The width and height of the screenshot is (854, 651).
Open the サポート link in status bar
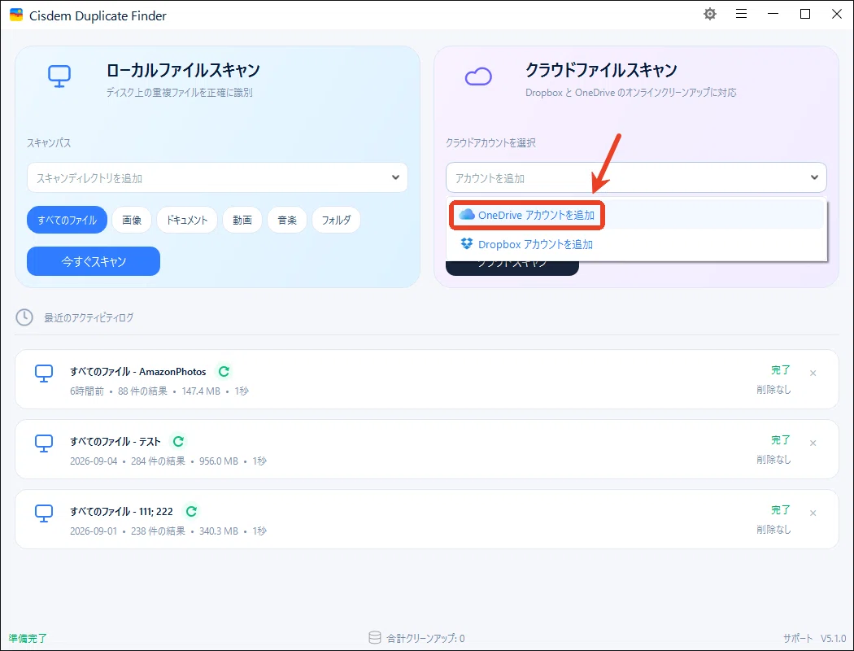coord(798,639)
